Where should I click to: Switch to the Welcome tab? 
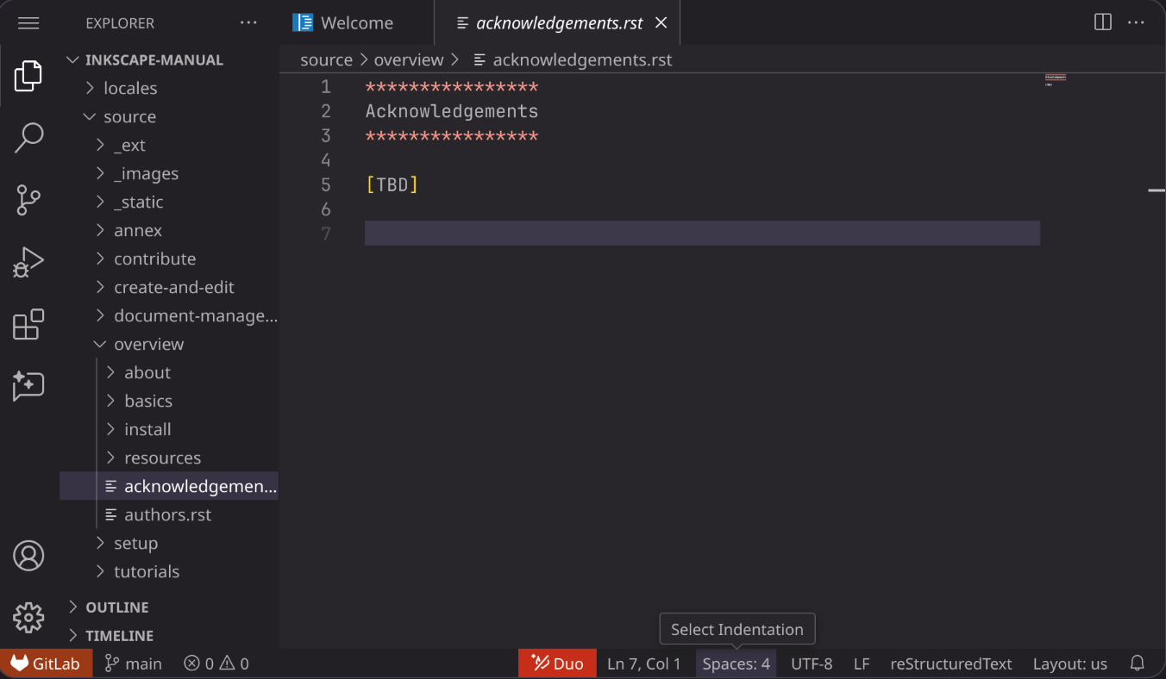click(357, 23)
